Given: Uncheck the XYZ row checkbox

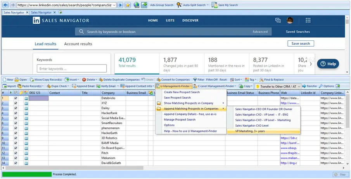Looking at the screenshot, I should click(x=16, y=103).
